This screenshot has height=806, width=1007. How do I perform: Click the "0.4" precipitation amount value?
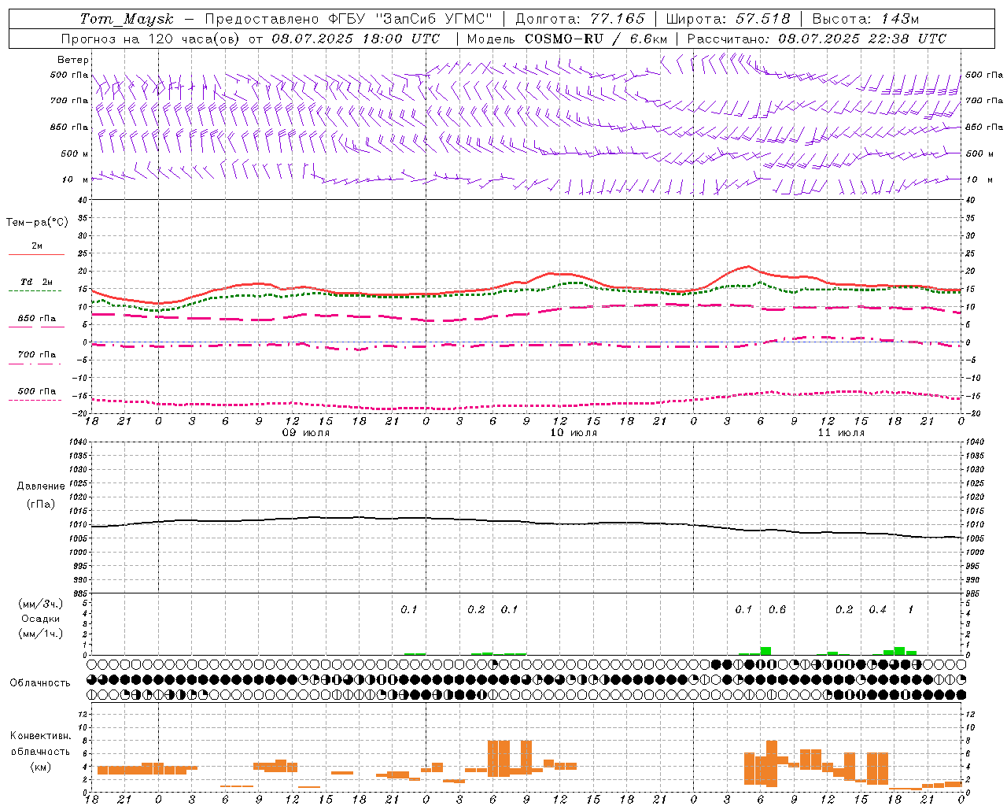click(x=877, y=610)
